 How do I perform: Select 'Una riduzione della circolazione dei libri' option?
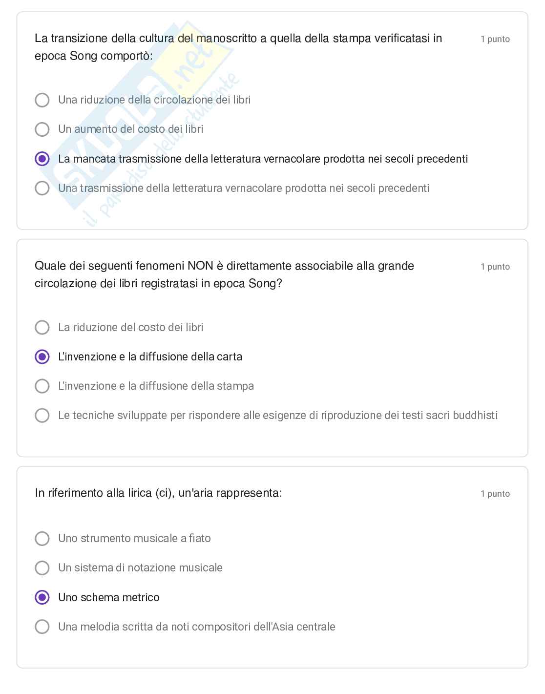42,100
